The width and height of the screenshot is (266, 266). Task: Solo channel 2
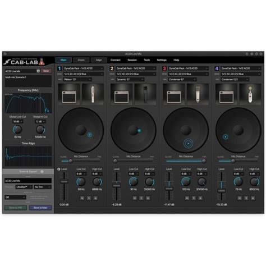click(x=141, y=198)
